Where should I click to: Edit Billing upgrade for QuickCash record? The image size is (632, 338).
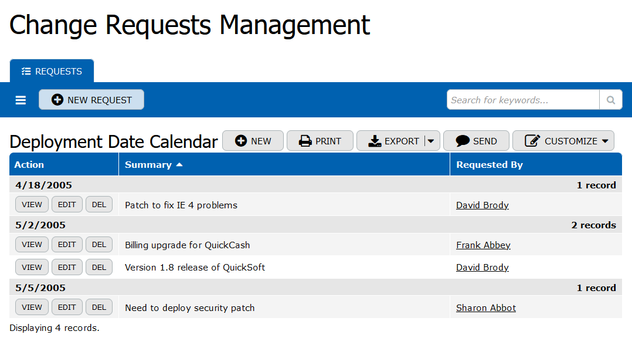coord(67,245)
